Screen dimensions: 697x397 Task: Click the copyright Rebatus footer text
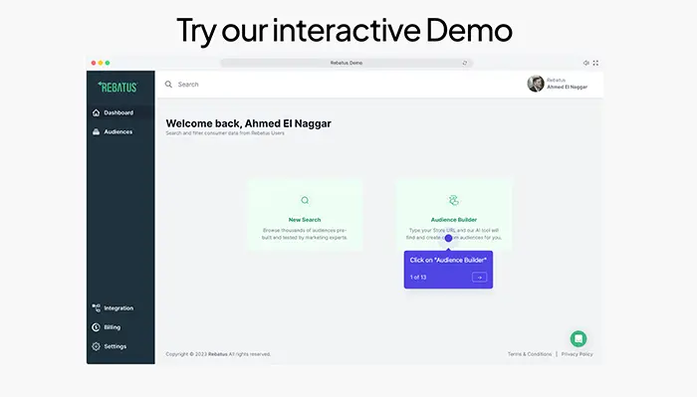coord(218,354)
